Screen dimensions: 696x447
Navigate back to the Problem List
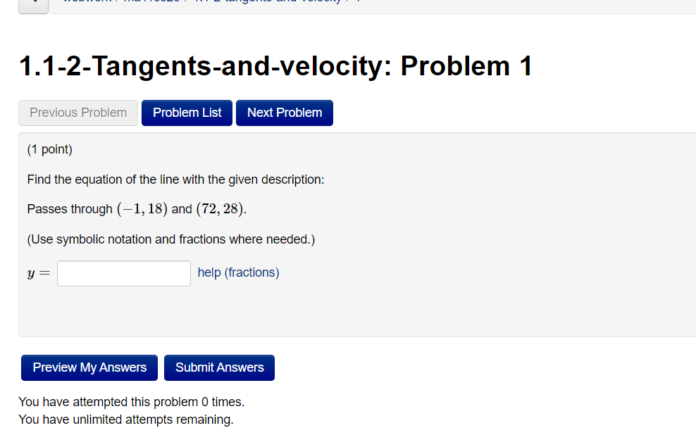[186, 113]
